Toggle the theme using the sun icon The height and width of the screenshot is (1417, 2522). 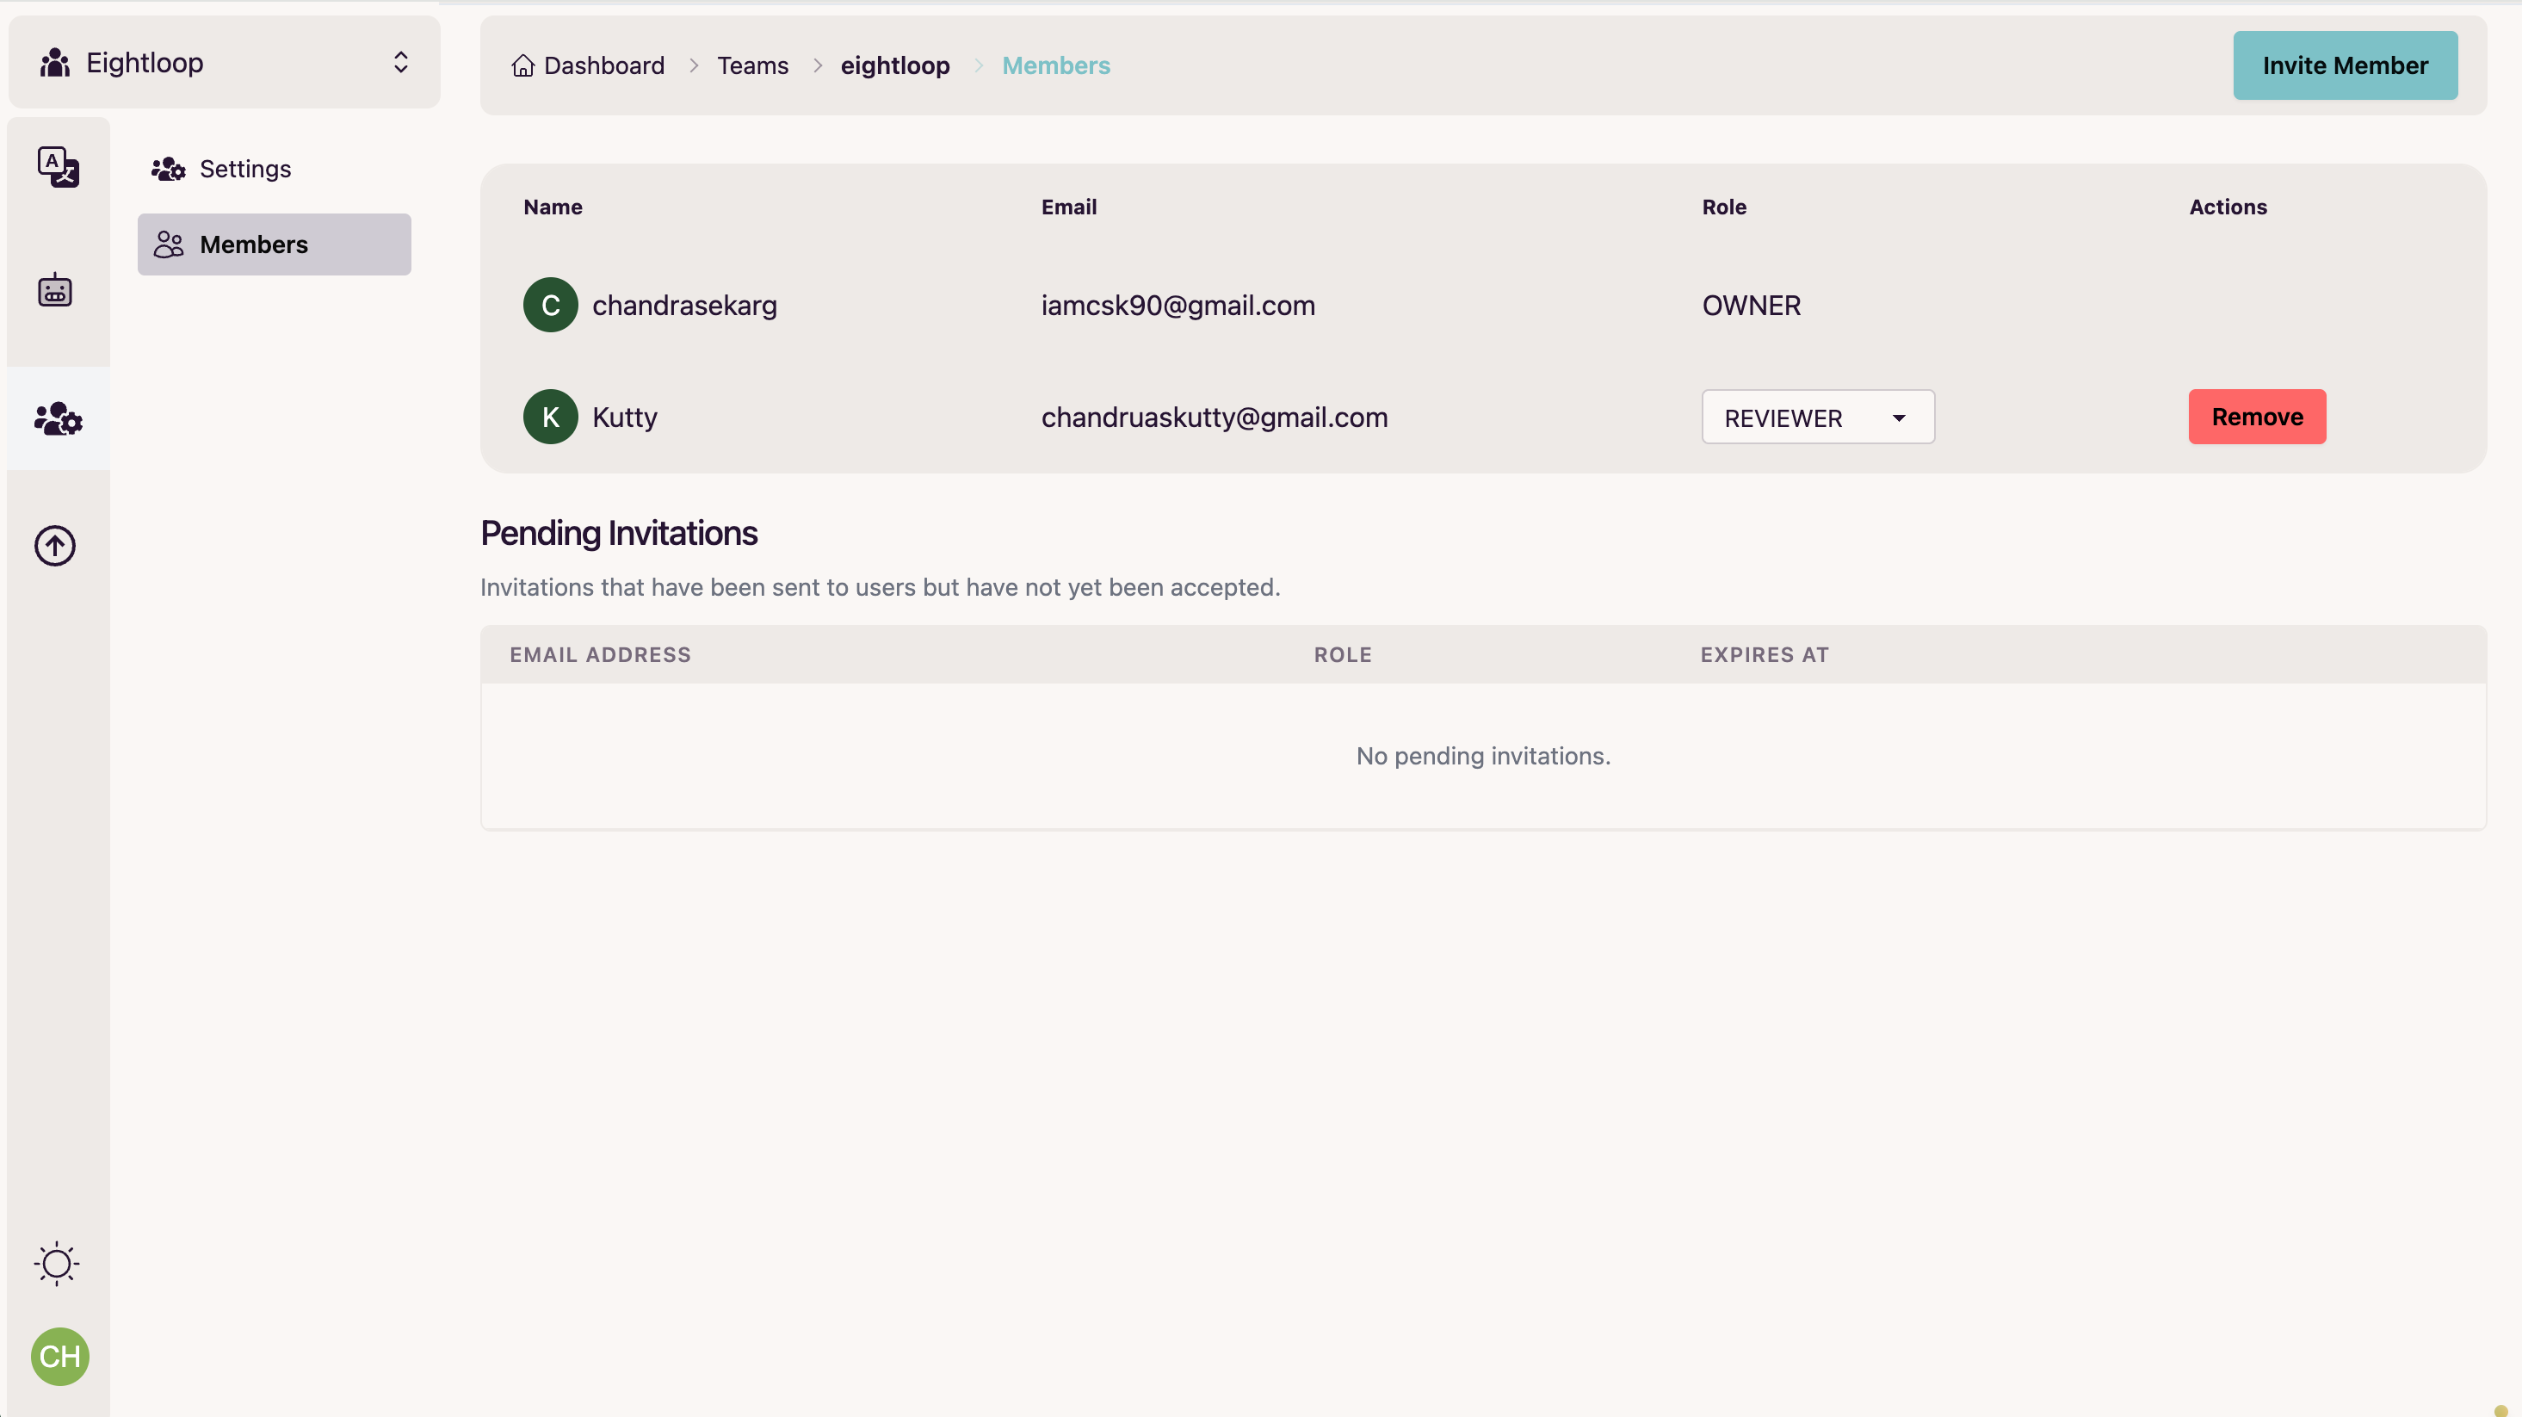click(56, 1263)
